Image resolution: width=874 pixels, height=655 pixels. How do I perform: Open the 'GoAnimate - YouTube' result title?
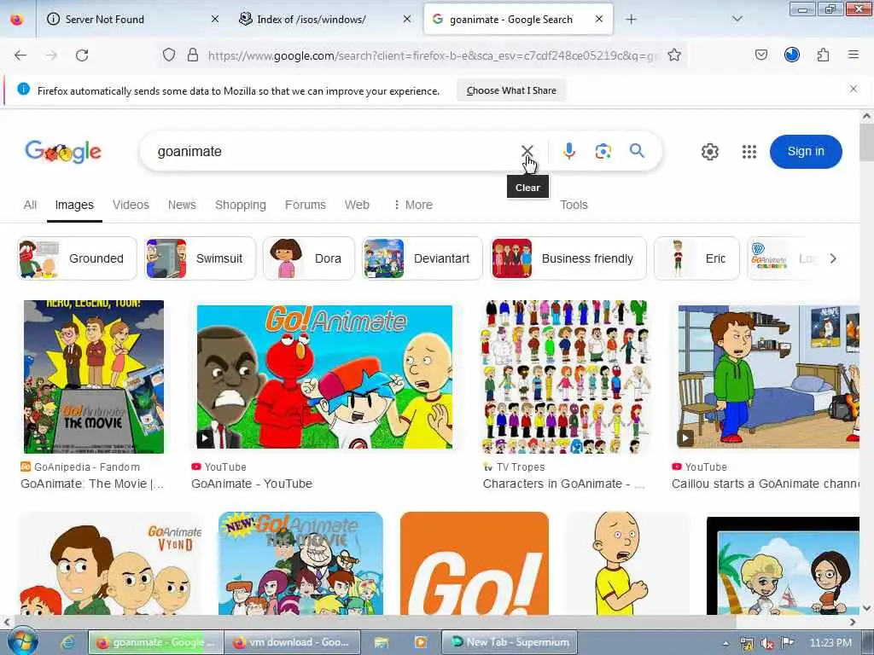pos(252,484)
